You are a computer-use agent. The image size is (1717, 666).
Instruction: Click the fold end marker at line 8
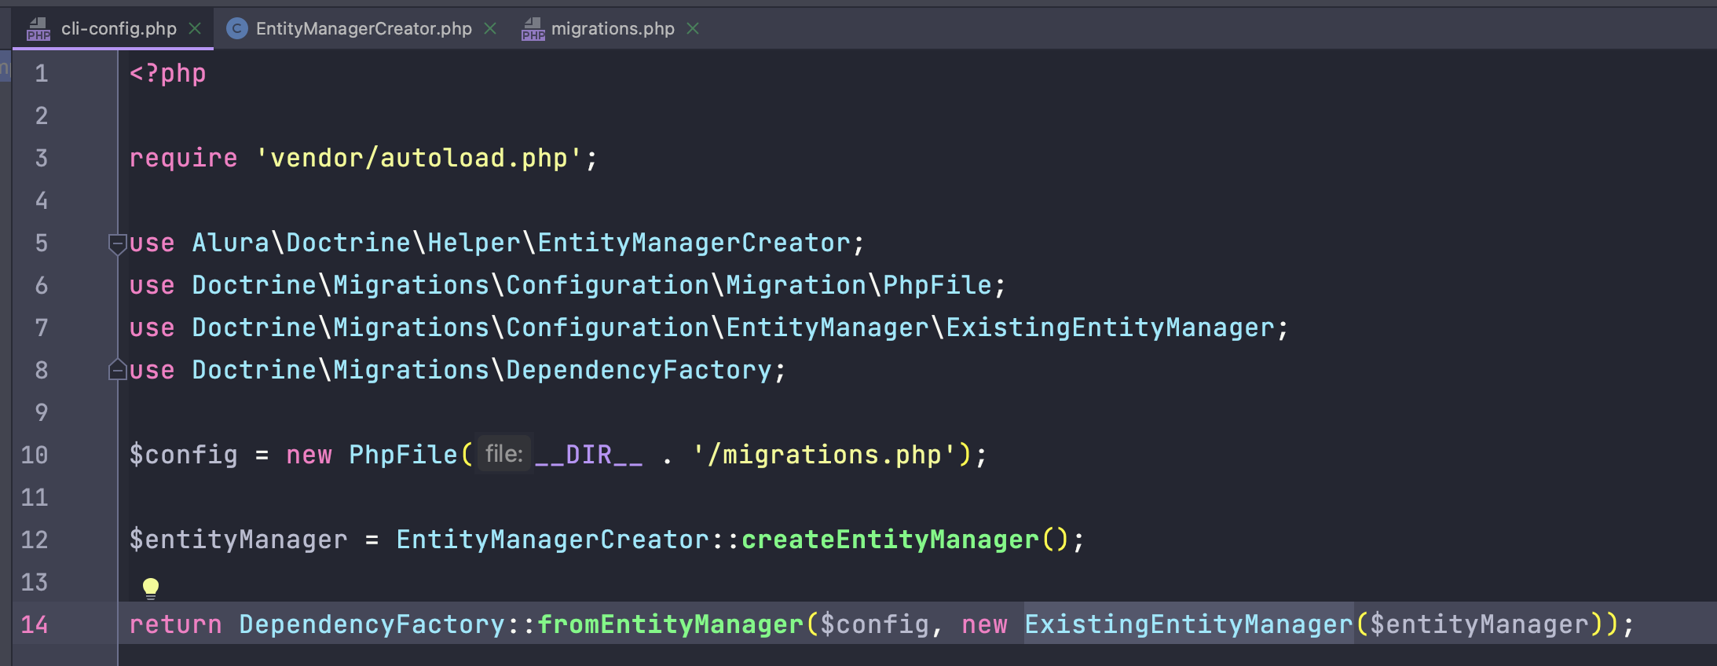[x=117, y=370]
